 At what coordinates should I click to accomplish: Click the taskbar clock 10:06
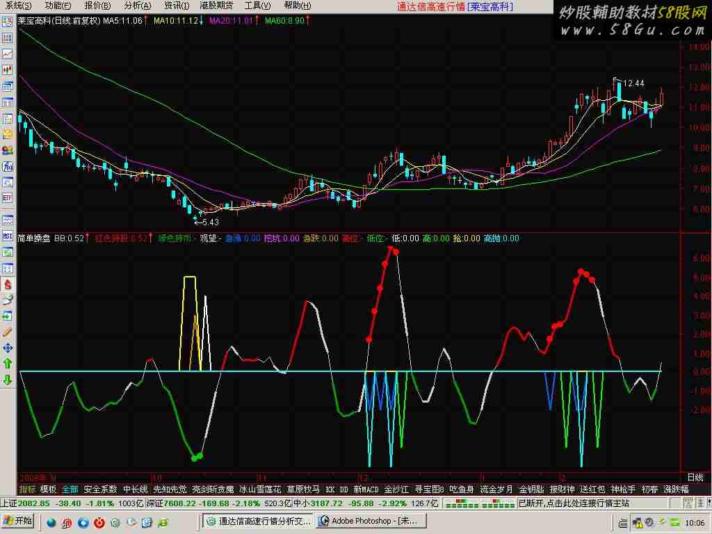point(695,523)
